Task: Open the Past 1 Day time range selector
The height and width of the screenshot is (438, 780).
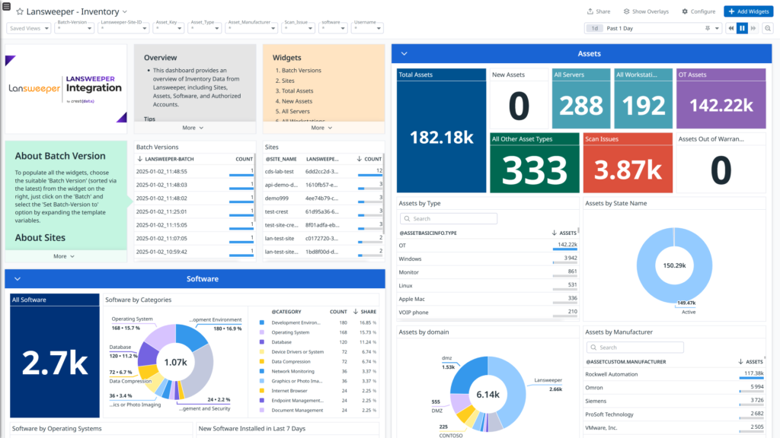Action: [653, 28]
